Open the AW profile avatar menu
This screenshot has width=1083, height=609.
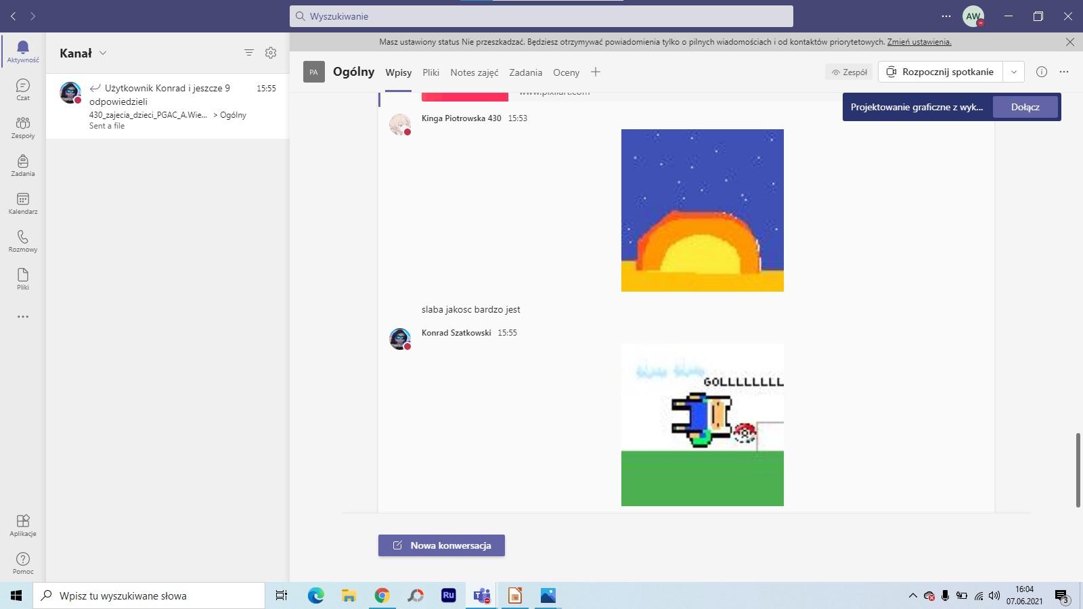973,16
